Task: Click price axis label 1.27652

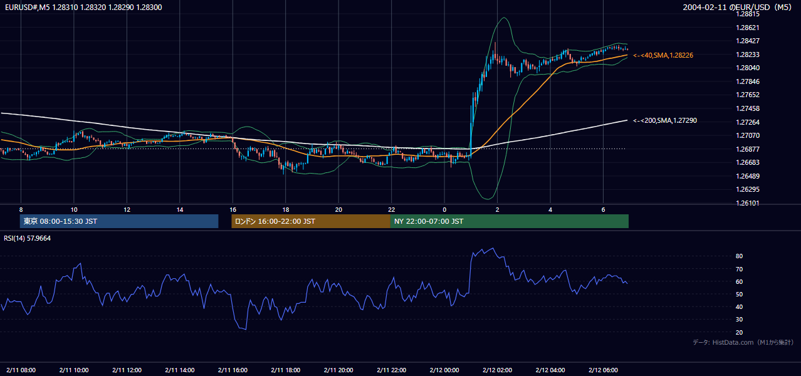Action: (747, 95)
